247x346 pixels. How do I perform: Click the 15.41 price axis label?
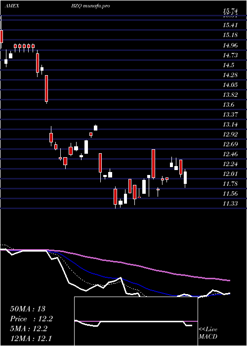tap(230, 25)
